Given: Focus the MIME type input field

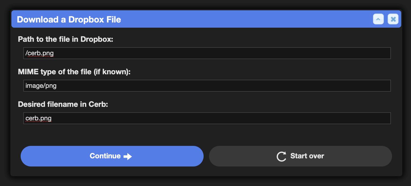Looking at the screenshot, I should tap(207, 86).
